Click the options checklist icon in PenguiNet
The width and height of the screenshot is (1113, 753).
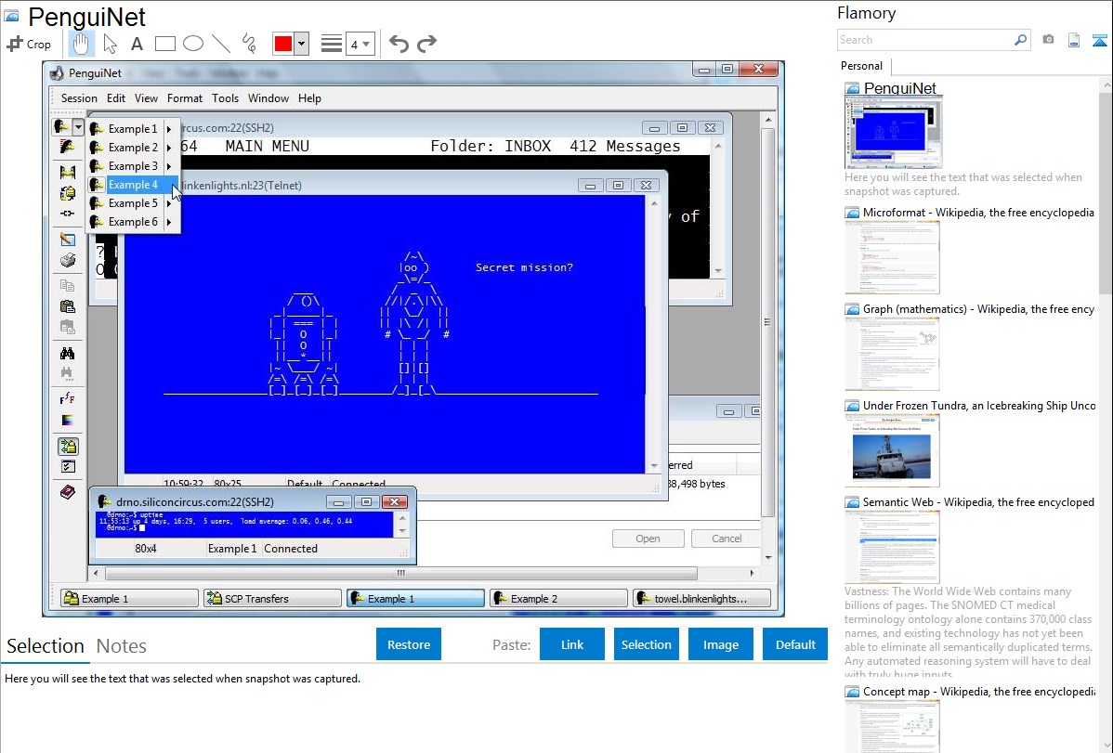click(68, 467)
